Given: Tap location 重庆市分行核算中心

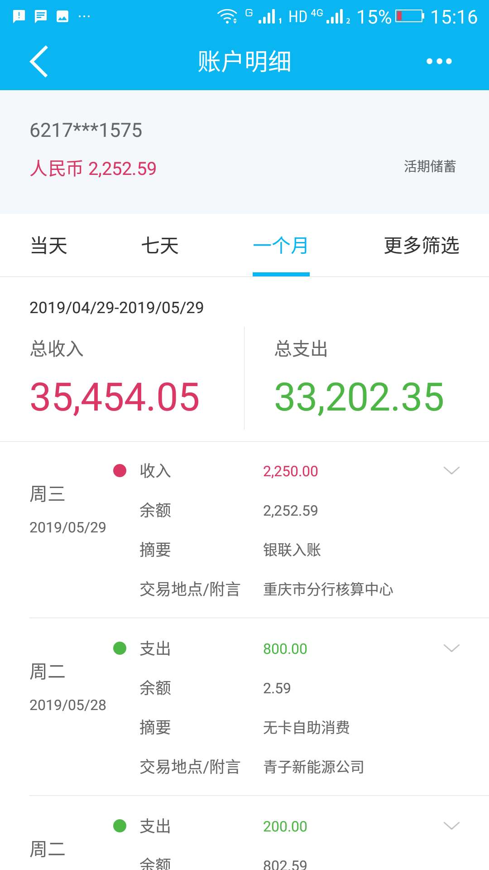Looking at the screenshot, I should tap(328, 590).
